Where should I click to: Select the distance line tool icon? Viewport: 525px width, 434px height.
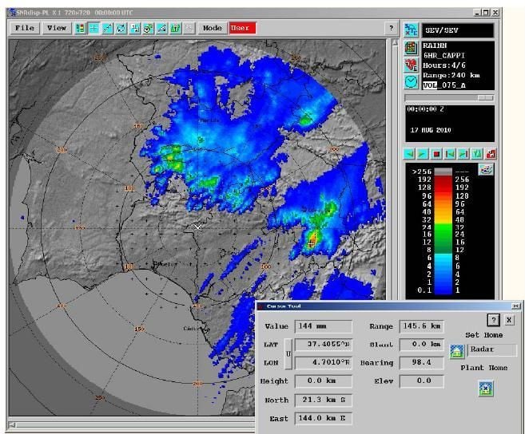tap(108, 29)
